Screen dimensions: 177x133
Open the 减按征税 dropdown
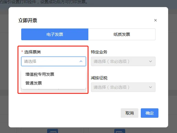(123, 87)
